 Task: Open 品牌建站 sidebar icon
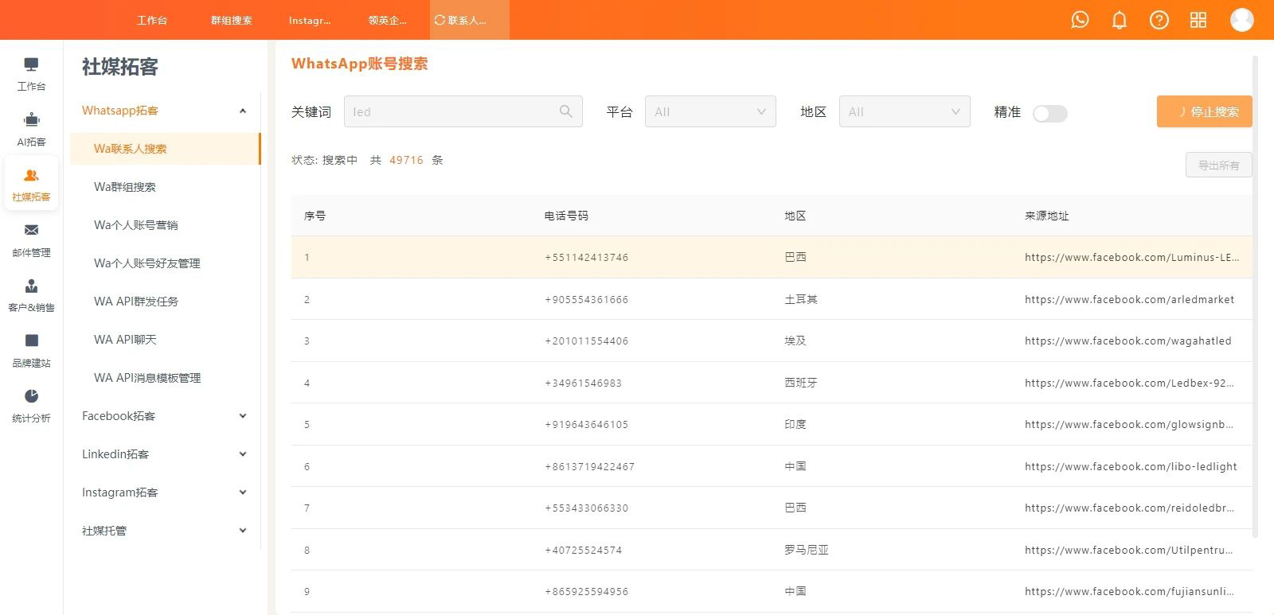tap(31, 351)
